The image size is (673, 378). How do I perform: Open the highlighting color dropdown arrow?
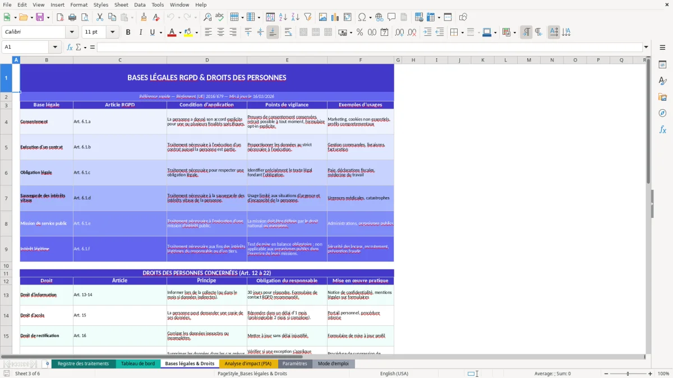click(196, 32)
